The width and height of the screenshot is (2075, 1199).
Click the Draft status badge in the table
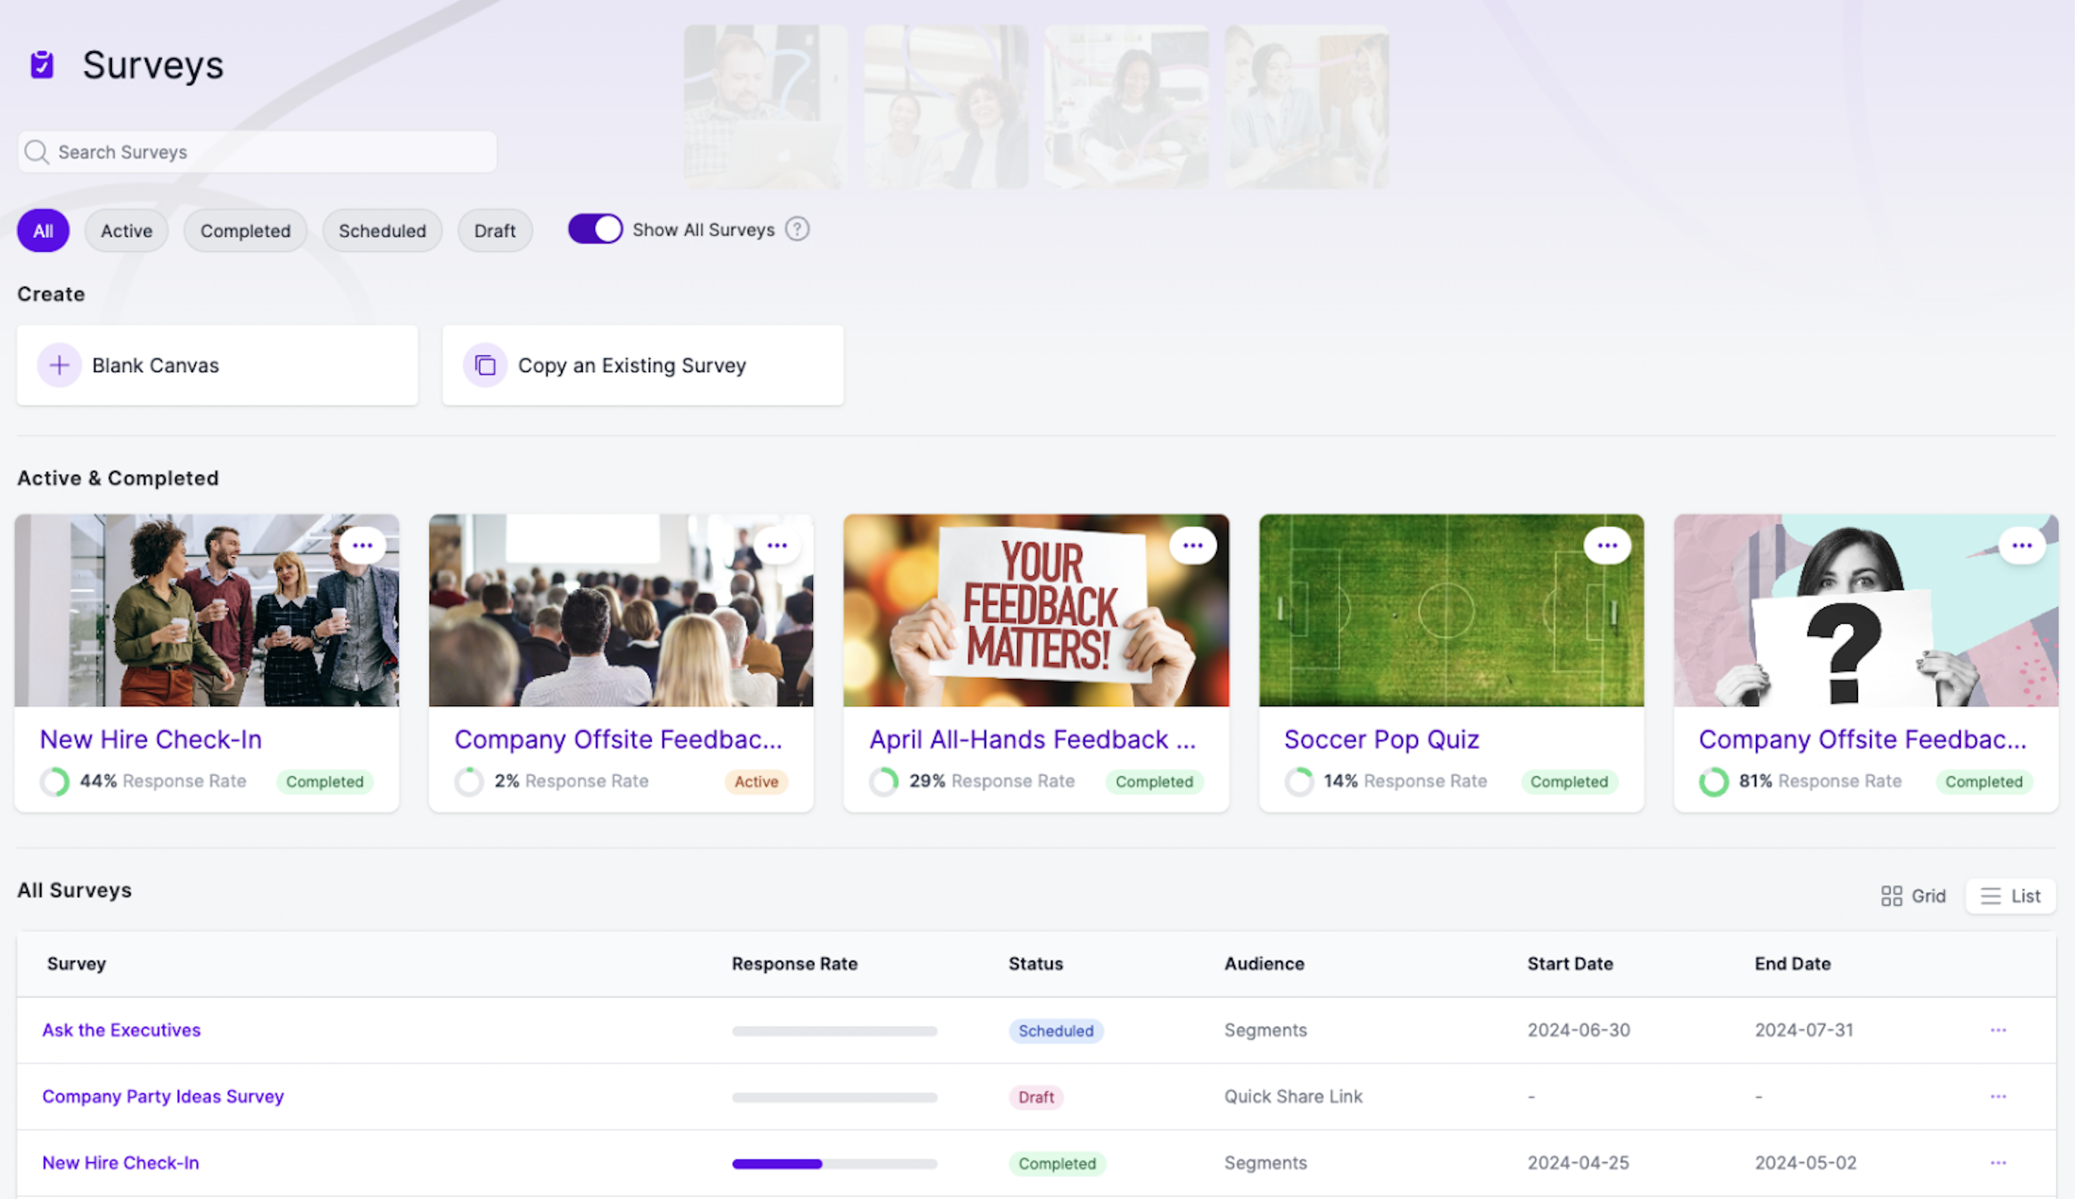[x=1036, y=1098]
